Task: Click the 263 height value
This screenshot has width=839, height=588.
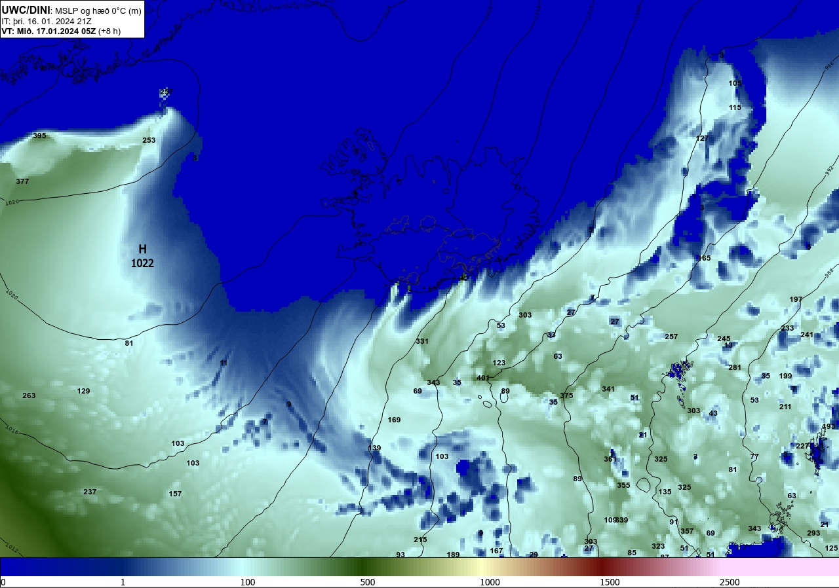Action: tap(29, 395)
